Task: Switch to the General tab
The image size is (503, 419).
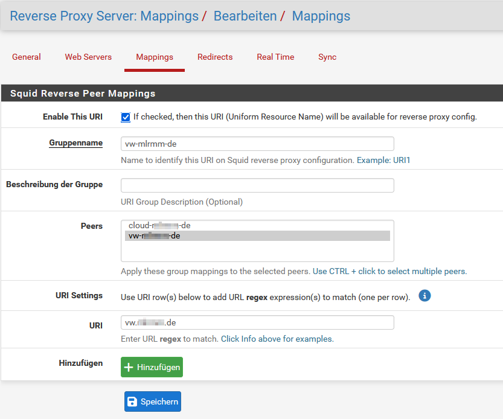Action: pos(27,57)
